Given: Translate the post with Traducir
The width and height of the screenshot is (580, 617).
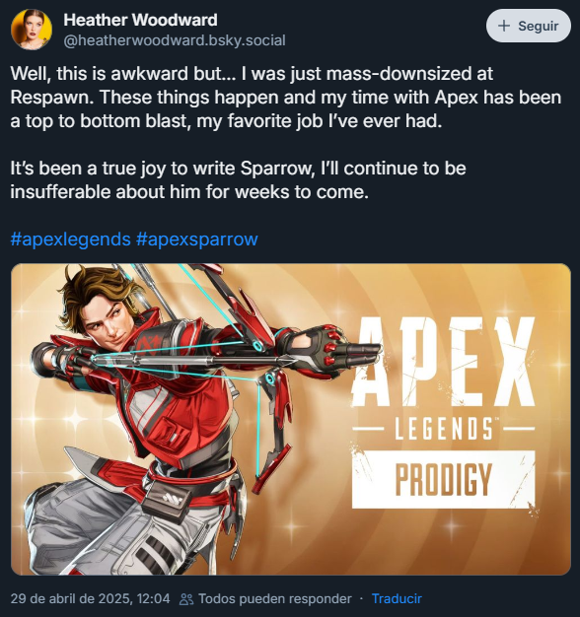Looking at the screenshot, I should 397,598.
